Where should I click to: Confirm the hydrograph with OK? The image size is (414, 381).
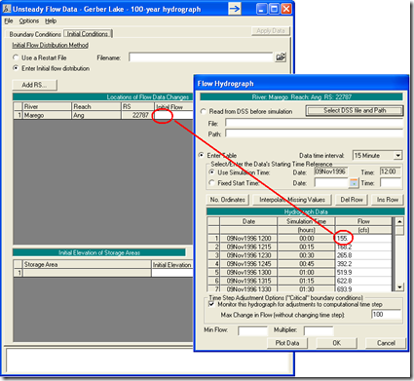coord(336,343)
